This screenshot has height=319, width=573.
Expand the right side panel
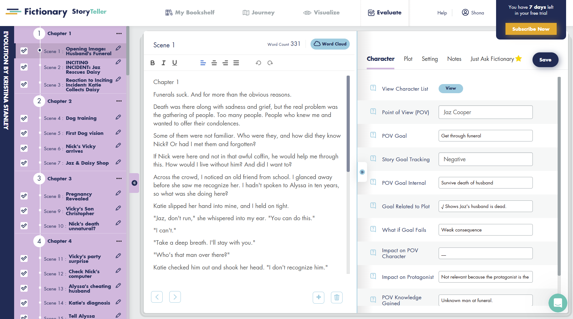pyautogui.click(x=362, y=172)
